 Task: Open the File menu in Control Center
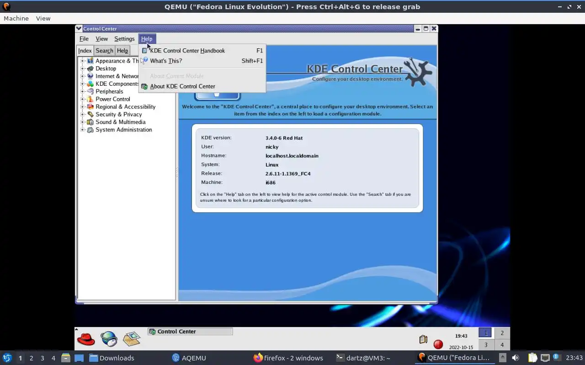click(x=84, y=39)
